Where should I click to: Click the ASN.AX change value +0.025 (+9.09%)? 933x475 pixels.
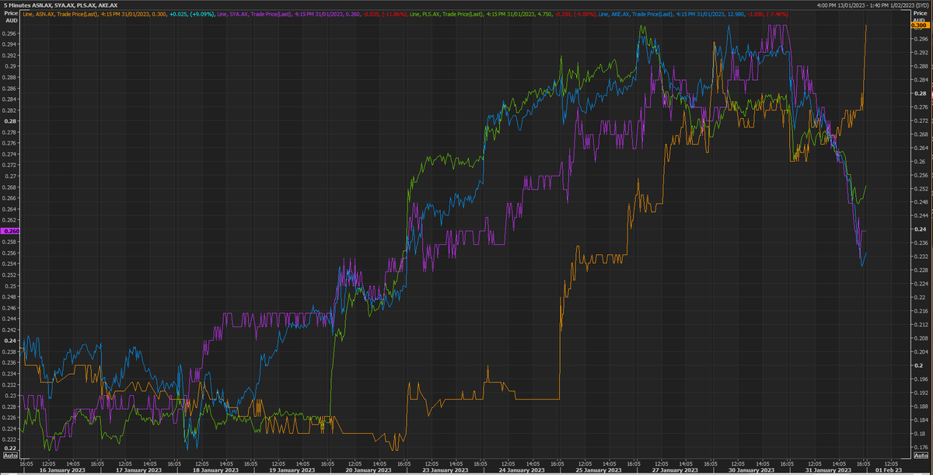(x=192, y=14)
